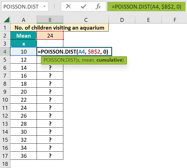Select row 14 header
Screen dimensions: 187x168
5,132
